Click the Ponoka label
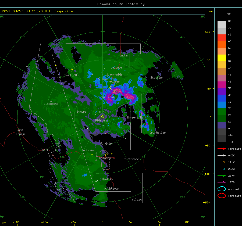Screen dimensions: 242x226 pyautogui.click(x=123, y=55)
